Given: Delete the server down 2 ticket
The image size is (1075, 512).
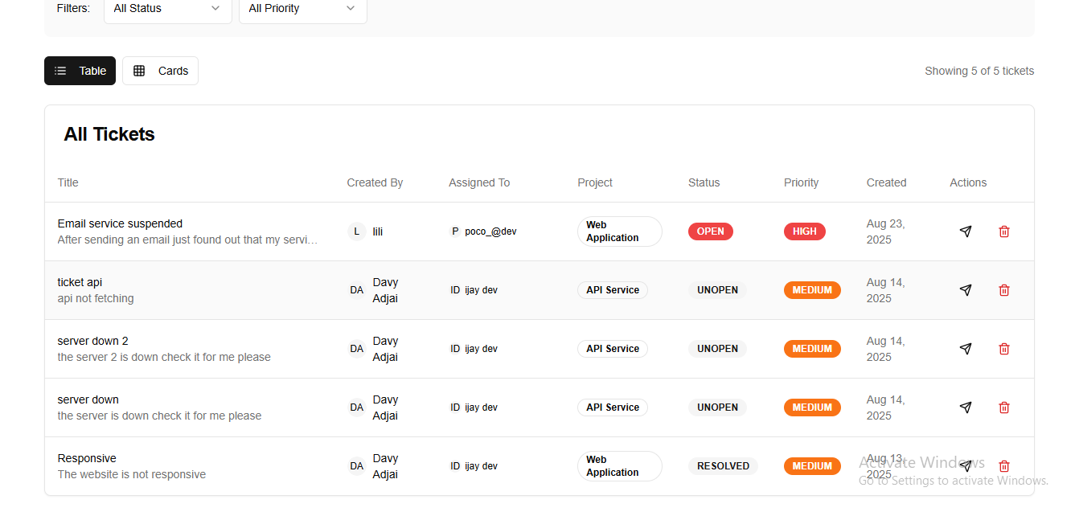Looking at the screenshot, I should coord(1003,348).
